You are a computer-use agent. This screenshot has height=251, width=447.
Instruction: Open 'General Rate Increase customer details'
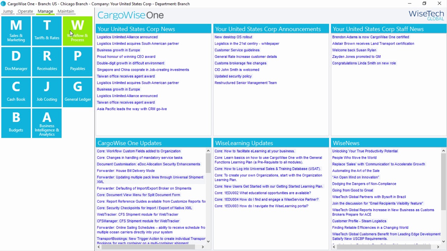[246, 56]
